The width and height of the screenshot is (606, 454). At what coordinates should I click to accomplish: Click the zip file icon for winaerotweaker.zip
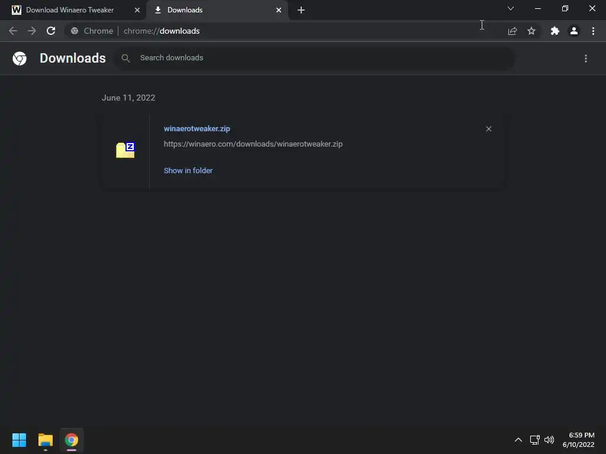(x=125, y=150)
